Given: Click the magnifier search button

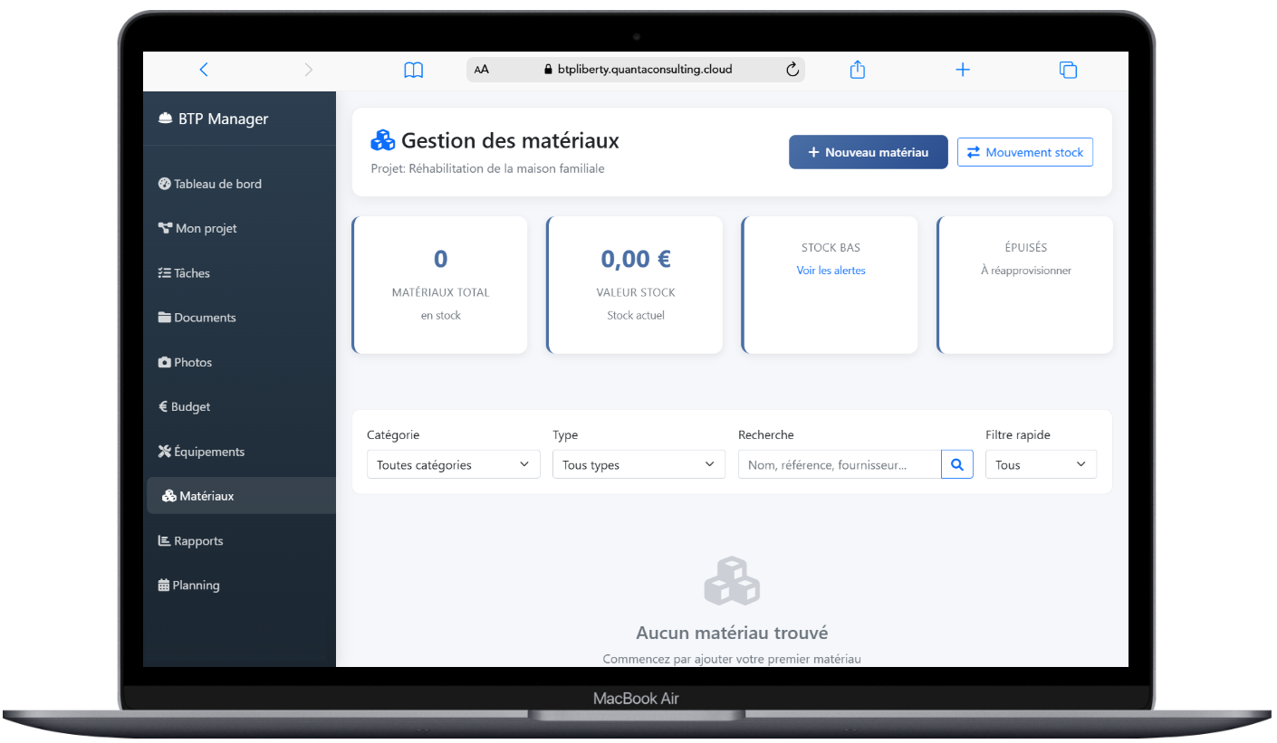Looking at the screenshot, I should point(957,464).
